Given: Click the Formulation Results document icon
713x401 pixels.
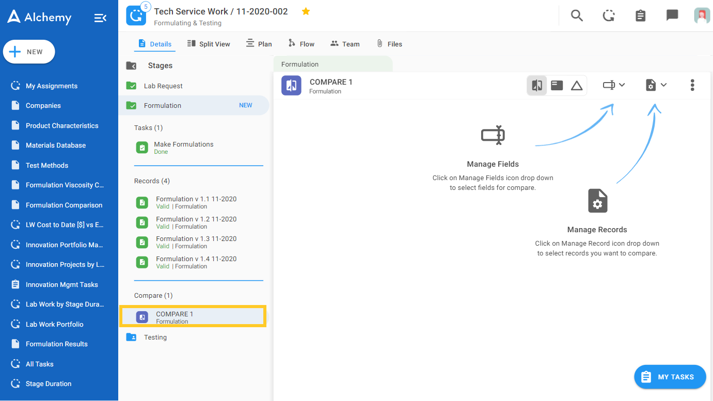Looking at the screenshot, I should point(15,344).
